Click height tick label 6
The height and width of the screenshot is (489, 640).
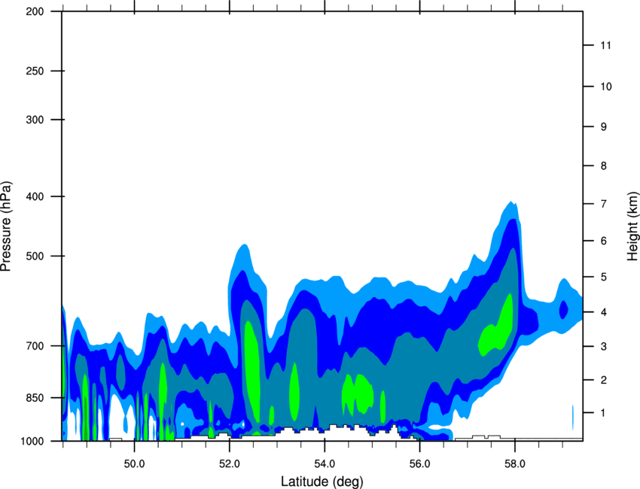click(x=604, y=241)
